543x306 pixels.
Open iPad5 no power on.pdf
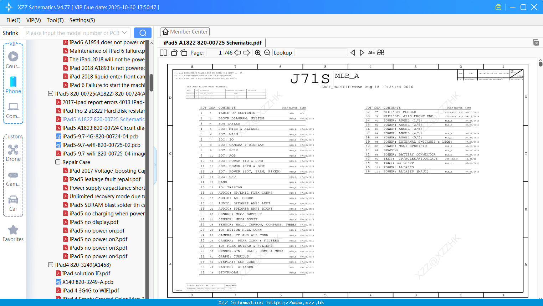(94, 231)
